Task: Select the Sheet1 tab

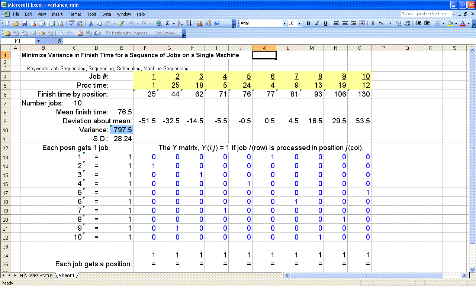Action: (x=67, y=275)
